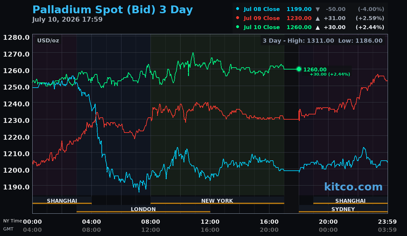Click the Jul 08 Close label
407x236 pixels.
[x=262, y=9]
